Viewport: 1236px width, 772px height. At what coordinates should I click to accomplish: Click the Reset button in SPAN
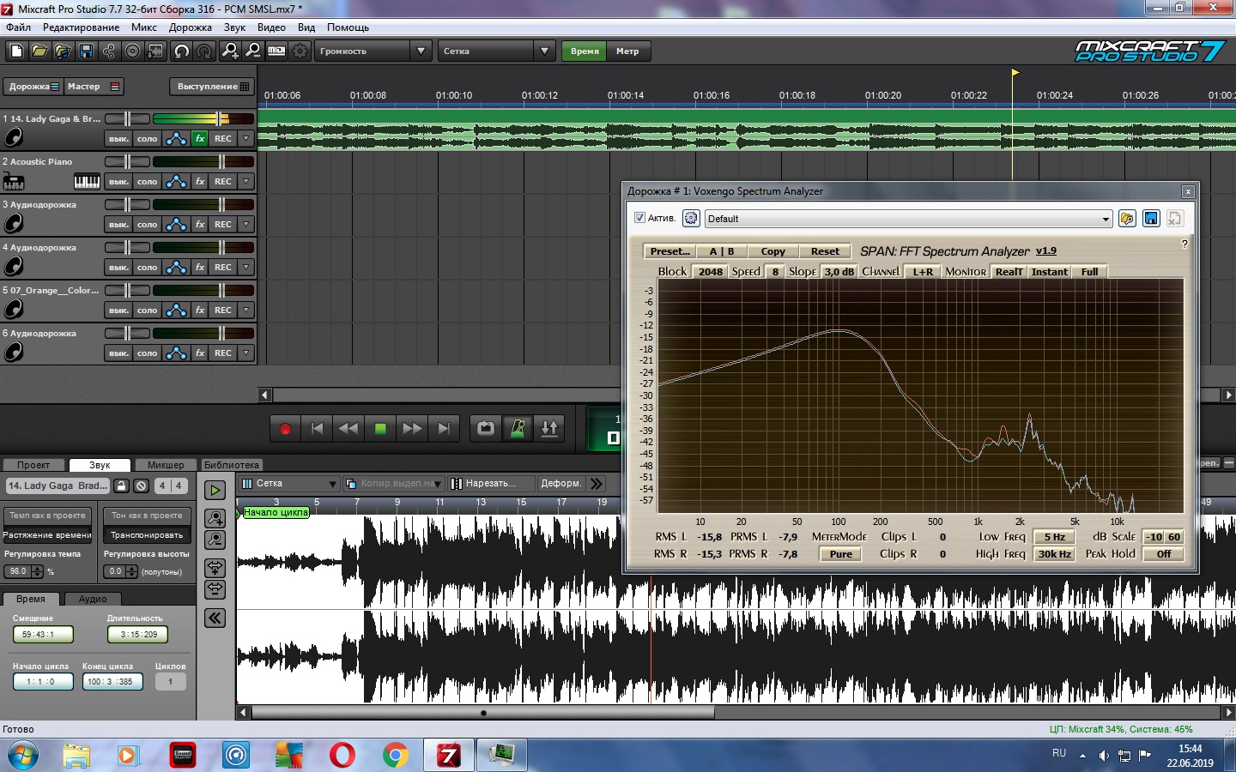824,251
